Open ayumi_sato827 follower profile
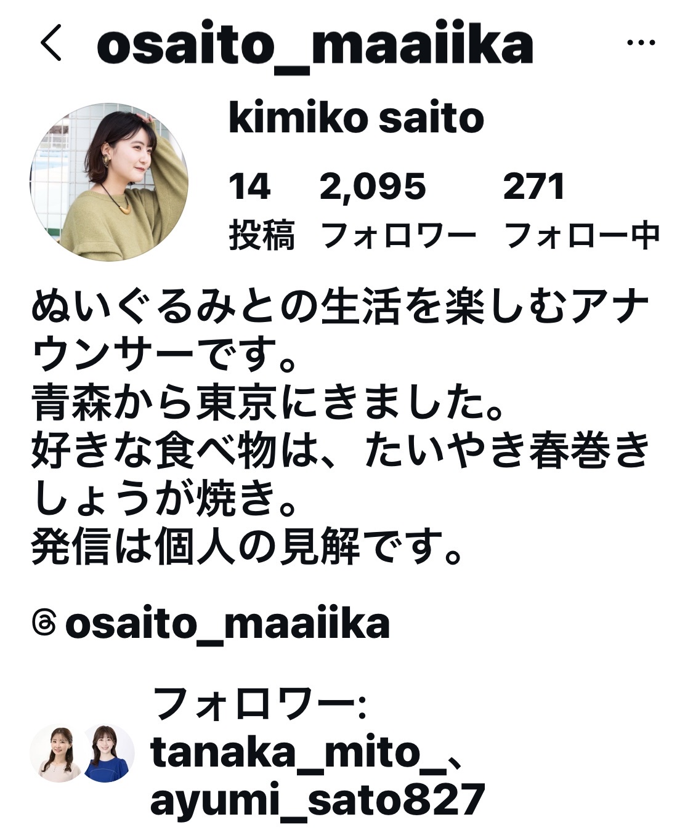Image resolution: width=693 pixels, height=830 pixels. pos(318,799)
